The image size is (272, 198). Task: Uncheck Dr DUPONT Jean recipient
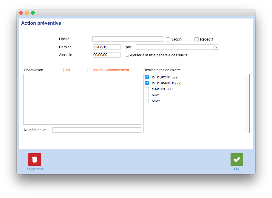147,77
